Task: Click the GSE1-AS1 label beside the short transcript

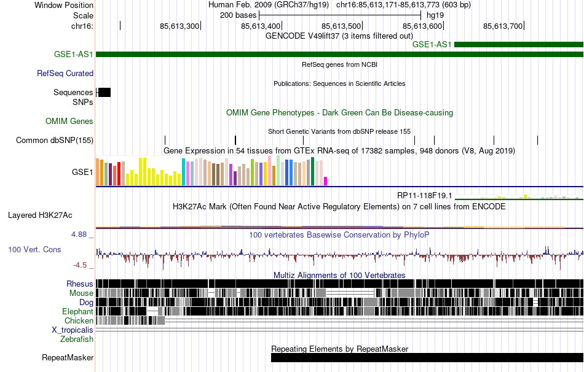Action: 432,45
